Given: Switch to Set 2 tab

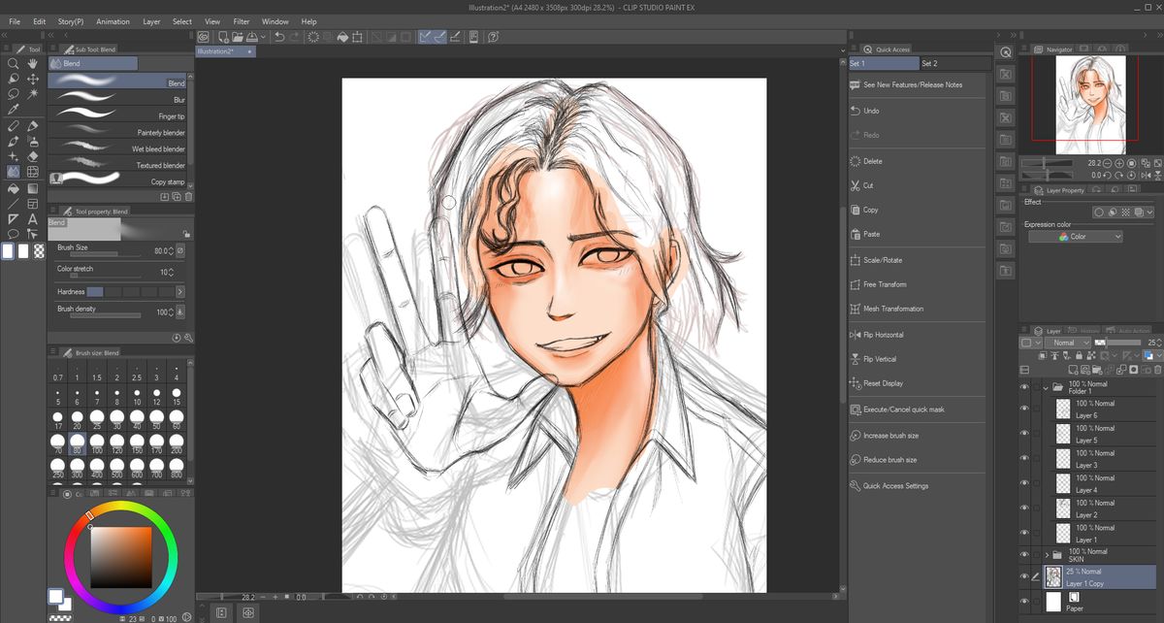Looking at the screenshot, I should click(x=929, y=63).
